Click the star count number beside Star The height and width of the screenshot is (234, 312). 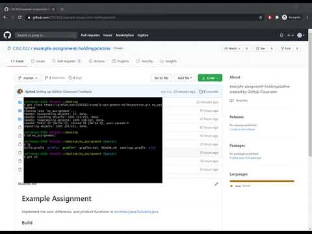[272, 48]
